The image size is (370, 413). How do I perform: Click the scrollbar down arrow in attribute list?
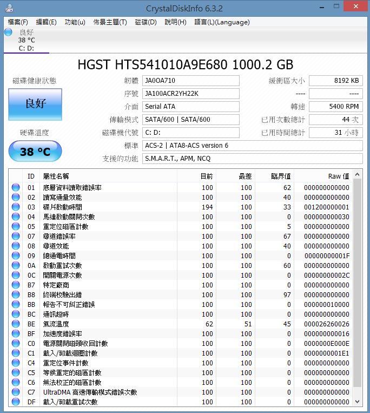coord(357,402)
